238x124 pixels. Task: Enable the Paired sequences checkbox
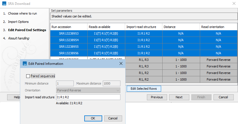coord(28,76)
